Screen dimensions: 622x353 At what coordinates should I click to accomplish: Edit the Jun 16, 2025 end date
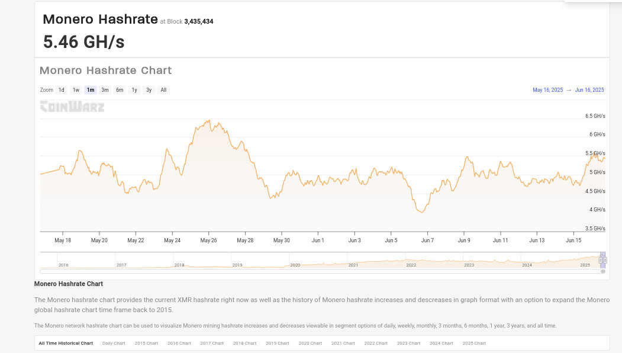point(589,90)
